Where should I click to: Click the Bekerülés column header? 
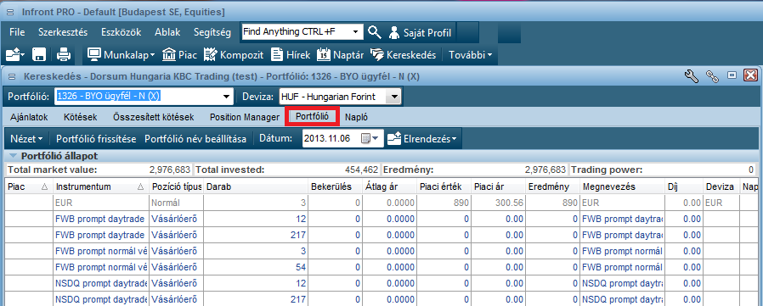pos(335,186)
